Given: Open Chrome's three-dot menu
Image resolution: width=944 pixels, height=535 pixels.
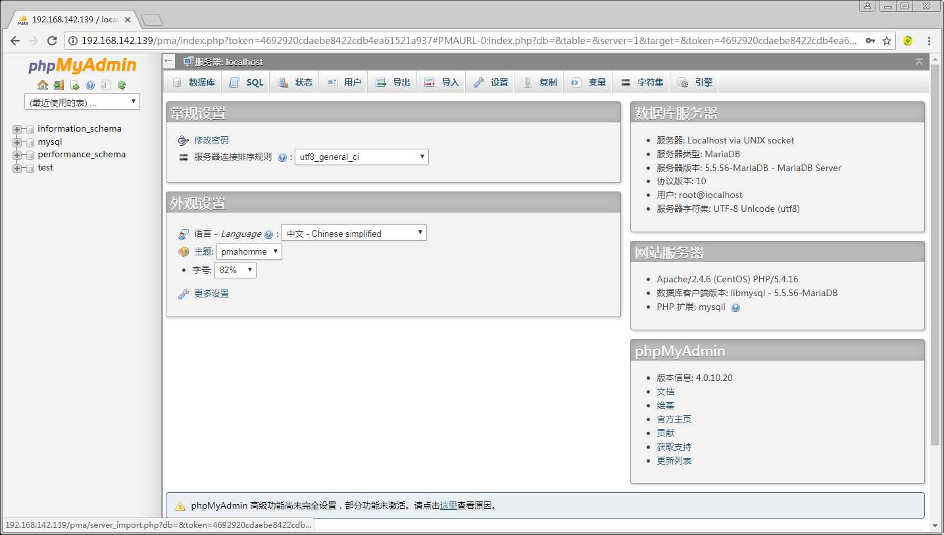Looking at the screenshot, I should tap(929, 41).
